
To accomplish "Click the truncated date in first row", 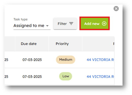I will pos(6,60).
